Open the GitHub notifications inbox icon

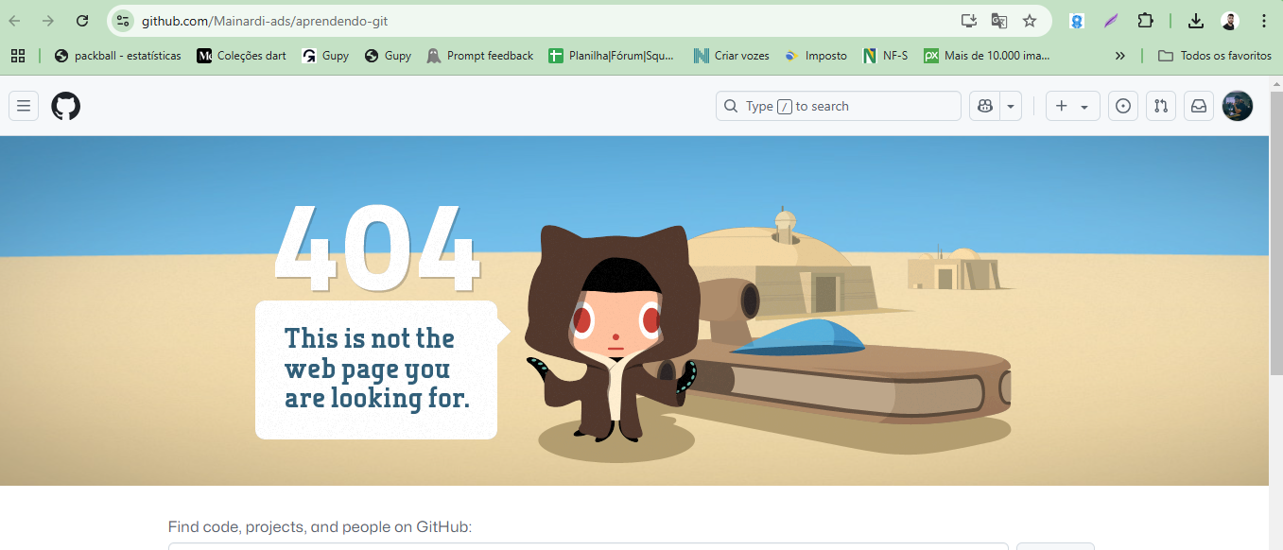[x=1198, y=106]
